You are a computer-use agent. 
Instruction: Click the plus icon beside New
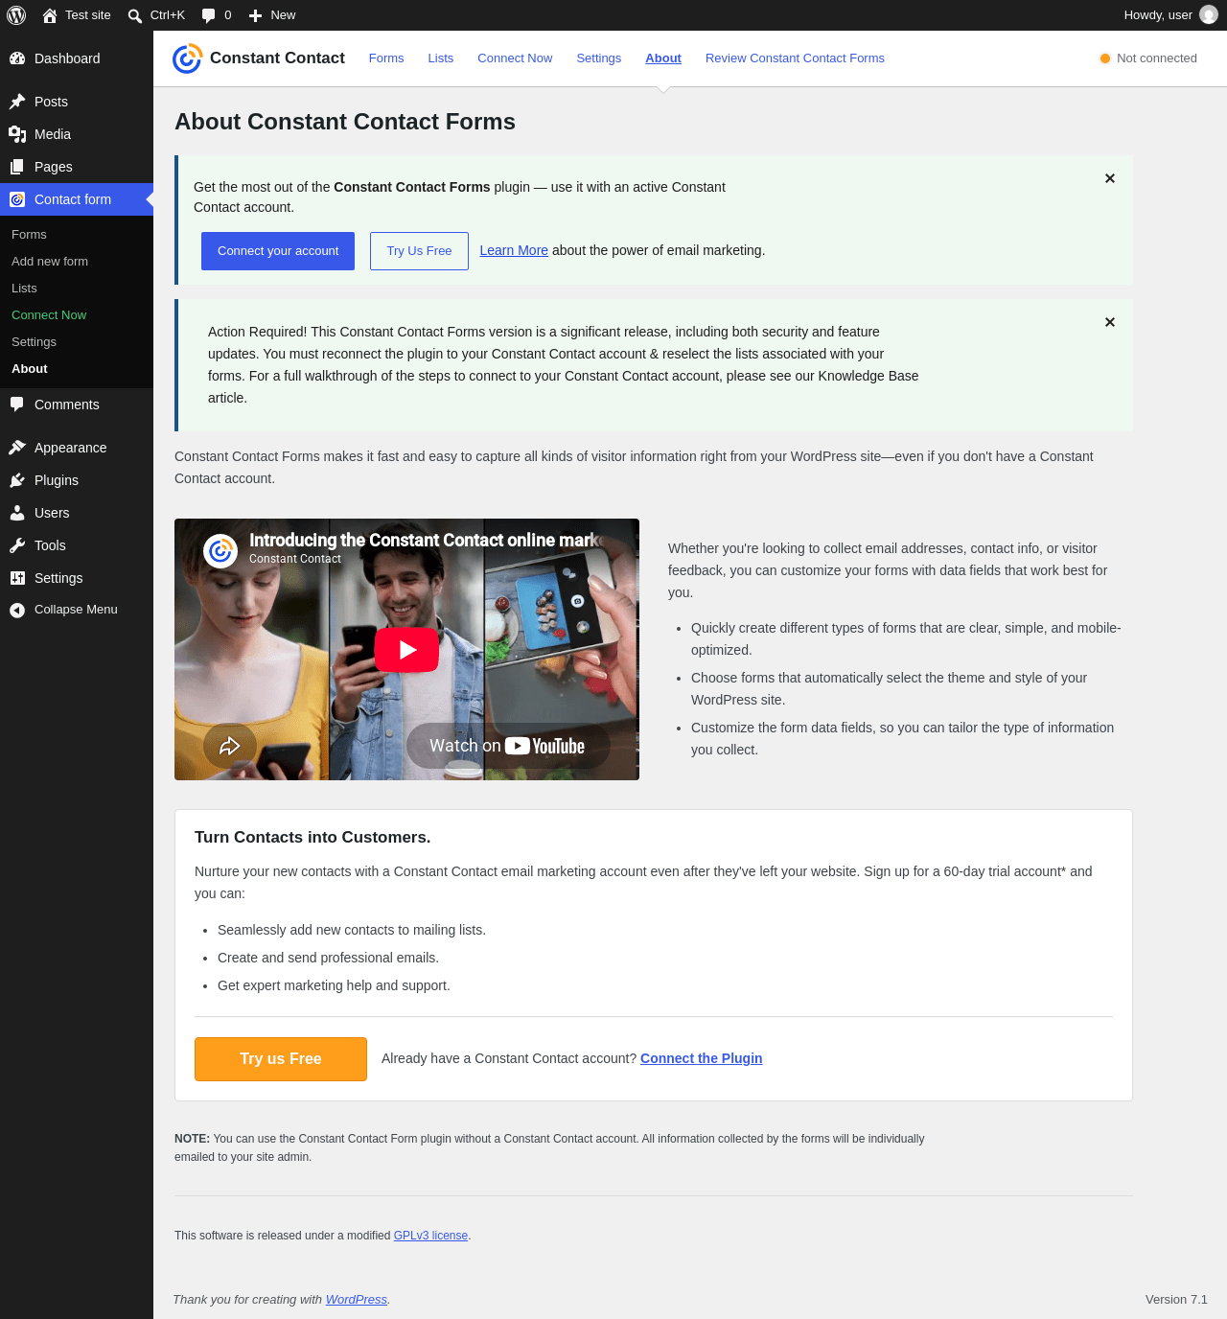click(x=256, y=15)
